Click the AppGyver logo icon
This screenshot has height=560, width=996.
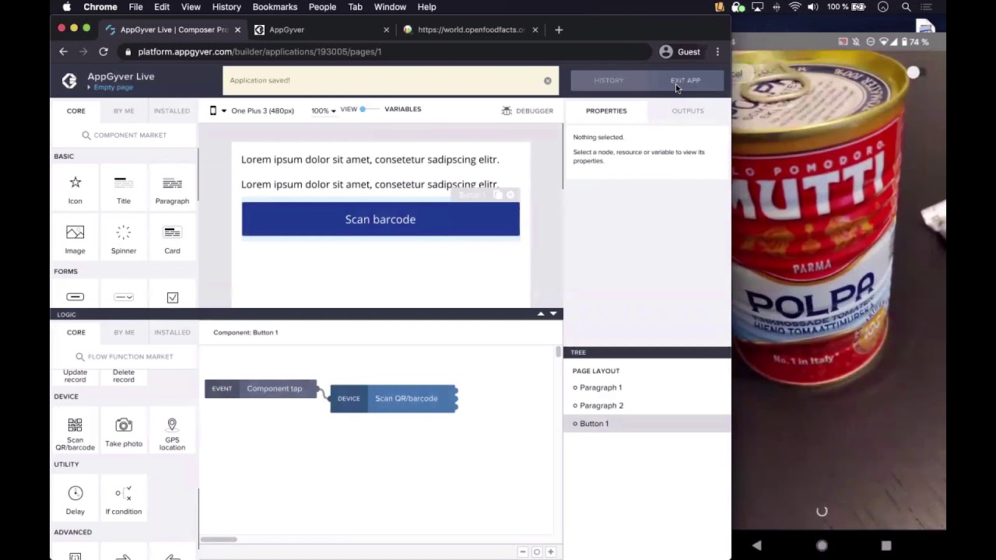click(69, 80)
